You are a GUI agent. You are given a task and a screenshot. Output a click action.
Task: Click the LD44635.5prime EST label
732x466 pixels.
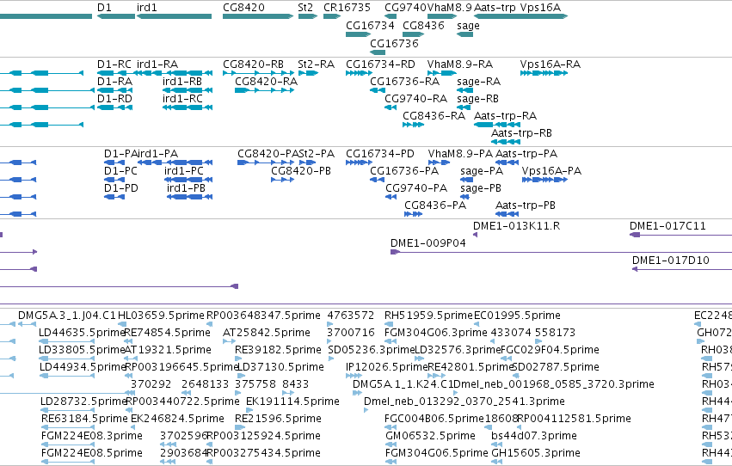(82, 333)
